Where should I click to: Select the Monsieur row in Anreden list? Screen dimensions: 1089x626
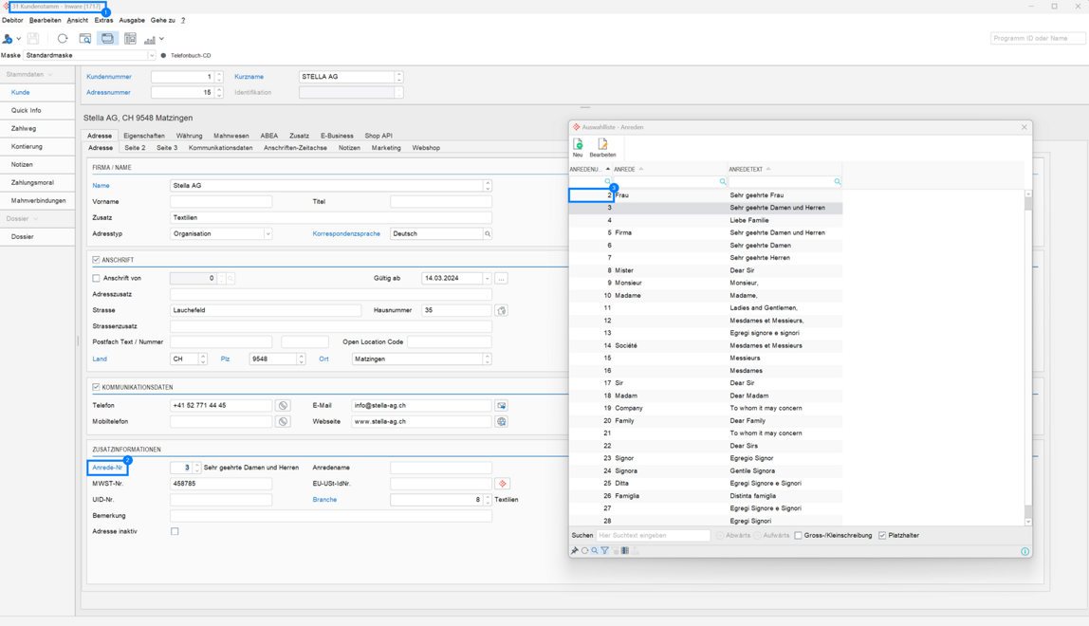tap(628, 283)
